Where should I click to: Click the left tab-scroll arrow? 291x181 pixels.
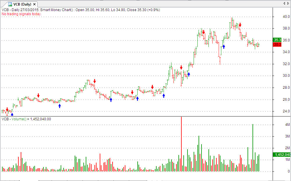click(x=284, y=3)
